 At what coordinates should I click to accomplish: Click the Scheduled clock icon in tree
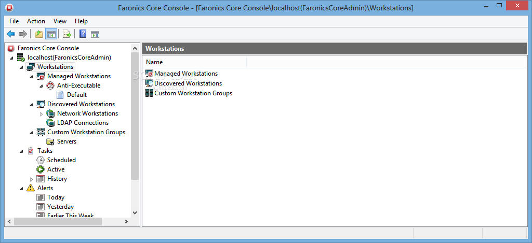41,160
